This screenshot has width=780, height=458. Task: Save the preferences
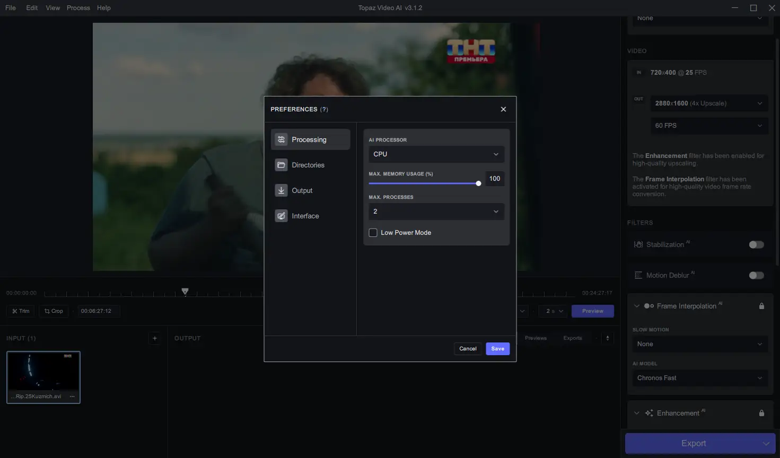[498, 349]
